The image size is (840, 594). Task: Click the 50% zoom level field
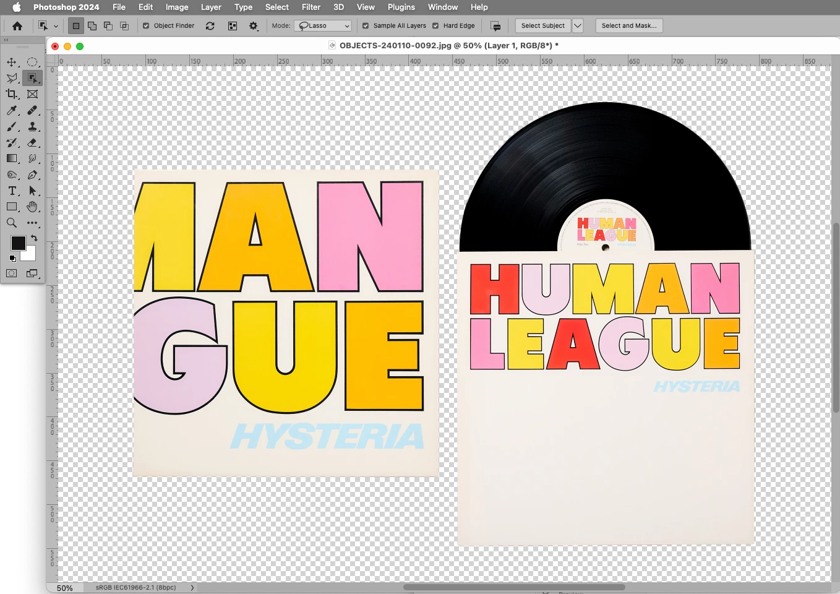65,588
